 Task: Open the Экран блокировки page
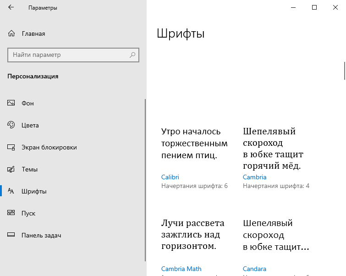pos(73,147)
